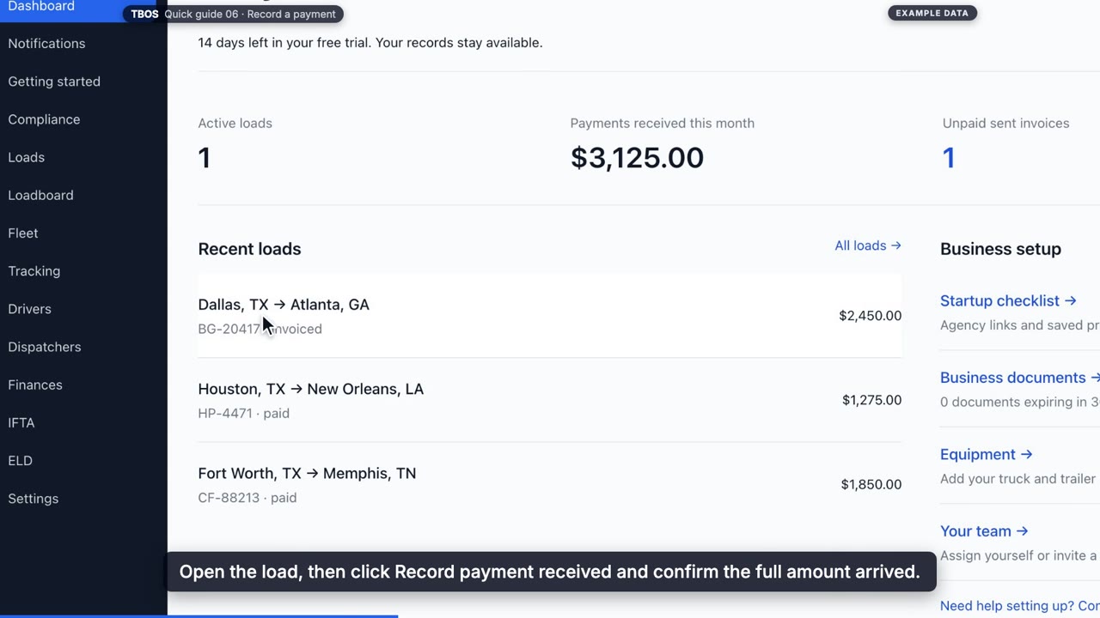Open the Startup checklist link
This screenshot has width=1100, height=618.
[x=1008, y=300]
